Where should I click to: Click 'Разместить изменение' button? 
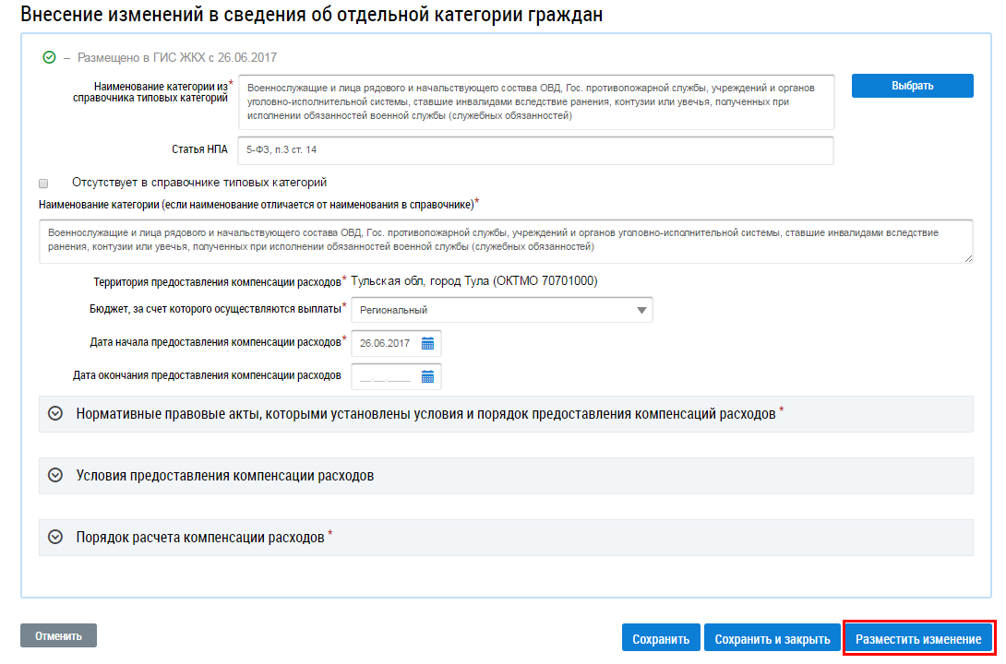click(x=918, y=639)
